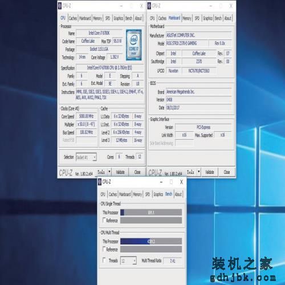Click the Socket 1151 LGA package field
The width and height of the screenshot is (285, 285).
coord(99,49)
